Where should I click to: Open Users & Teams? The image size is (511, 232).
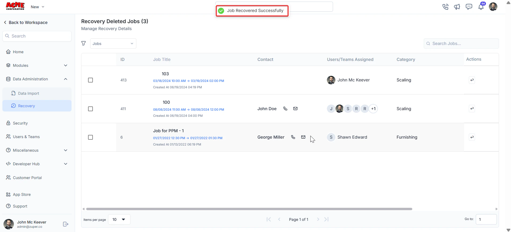click(x=37, y=137)
